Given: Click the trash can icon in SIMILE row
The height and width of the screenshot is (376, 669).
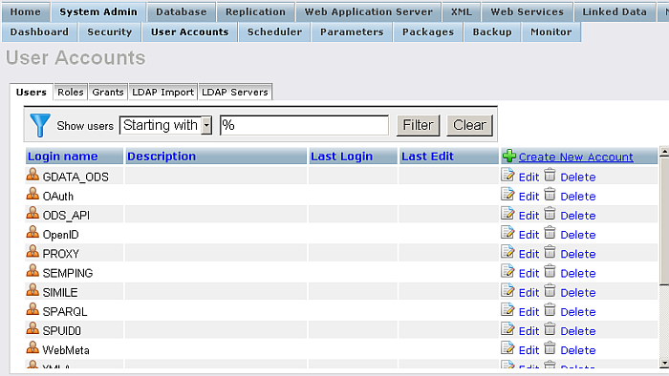Looking at the screenshot, I should pos(550,290).
